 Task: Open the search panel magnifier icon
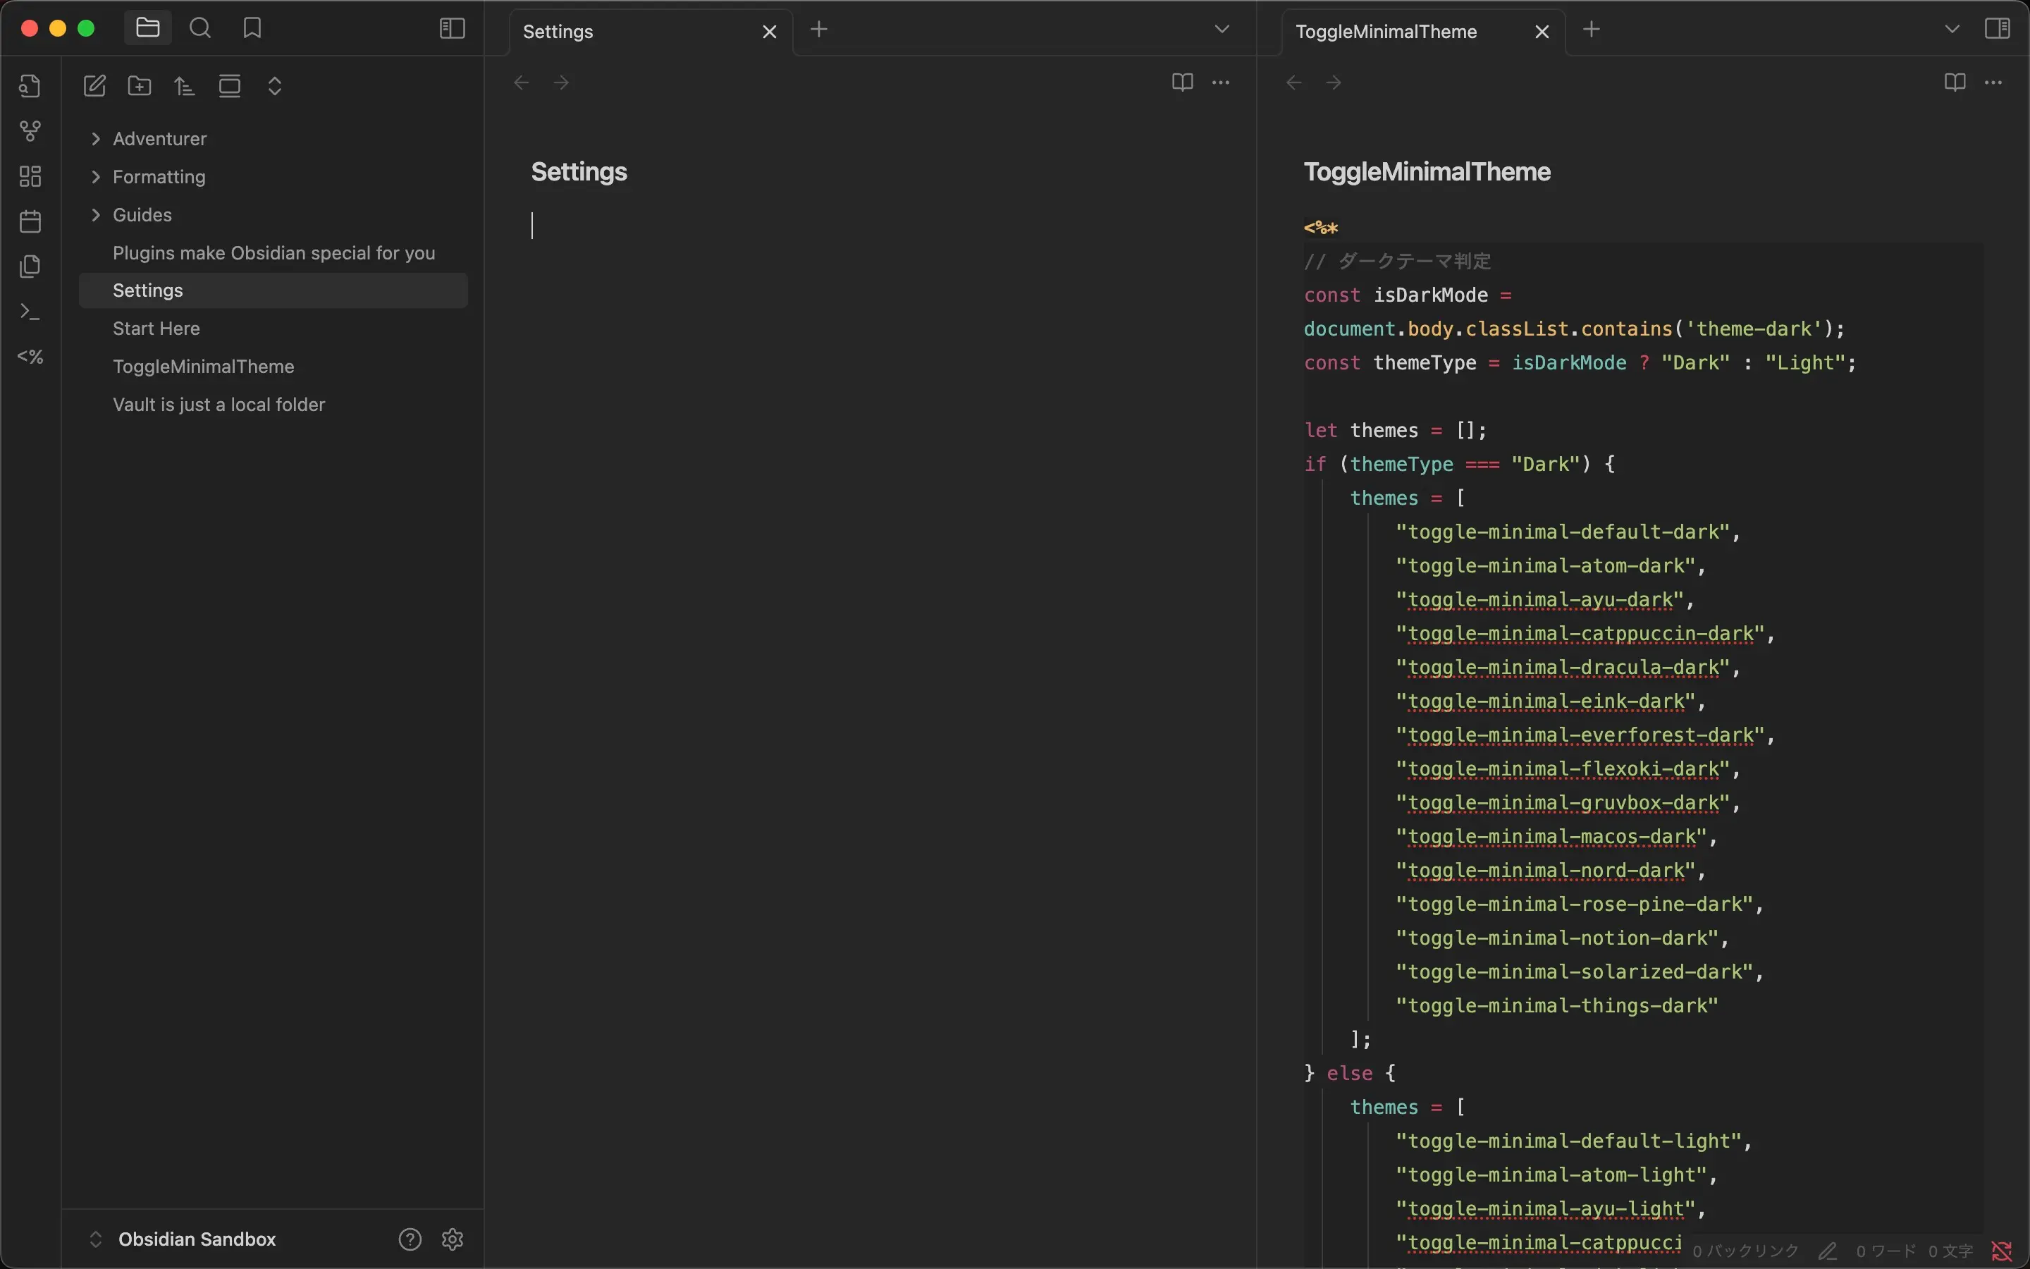click(x=199, y=28)
